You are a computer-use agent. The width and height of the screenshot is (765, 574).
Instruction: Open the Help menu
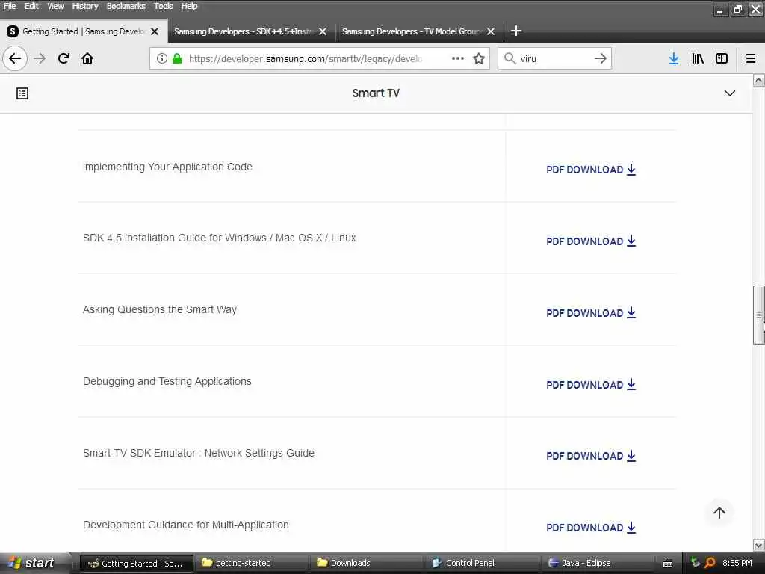tap(189, 6)
